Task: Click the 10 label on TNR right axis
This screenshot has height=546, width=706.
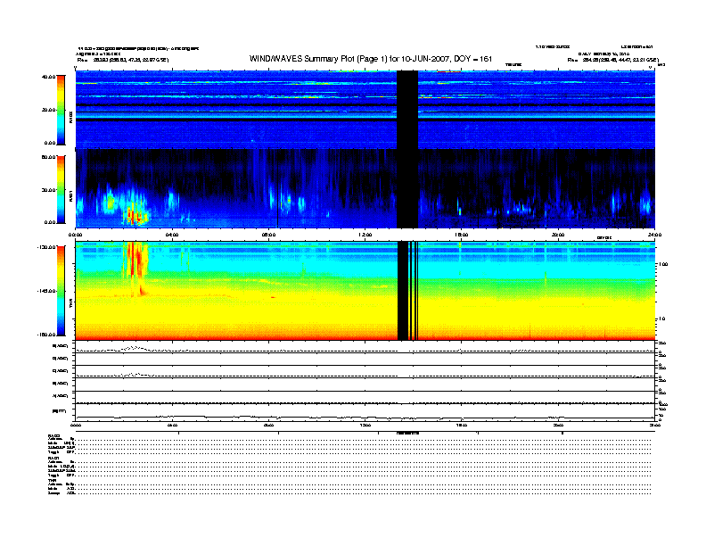Action: 661,319
